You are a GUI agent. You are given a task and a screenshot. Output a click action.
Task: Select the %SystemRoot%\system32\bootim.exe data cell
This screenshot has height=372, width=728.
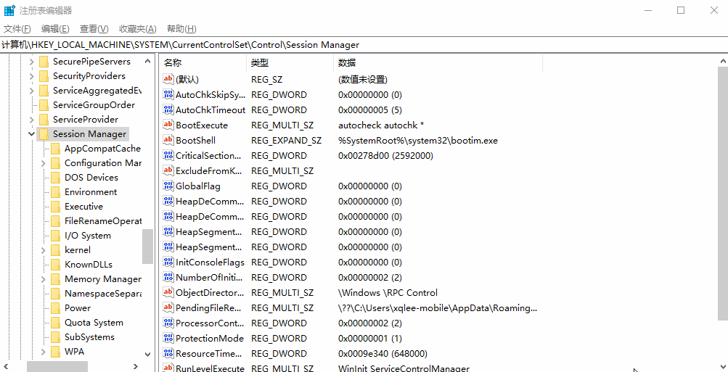(418, 141)
